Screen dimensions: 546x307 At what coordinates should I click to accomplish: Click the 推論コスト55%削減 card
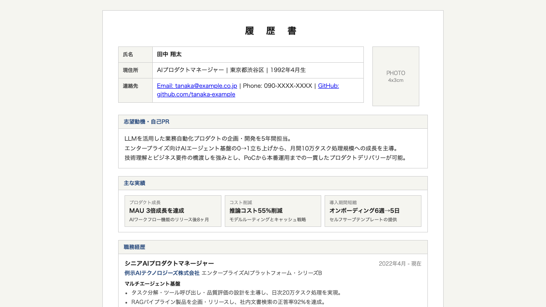tap(273, 211)
